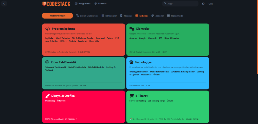258x124 pixels.
Task: Click the back arrow chevron
Action: point(4,4)
